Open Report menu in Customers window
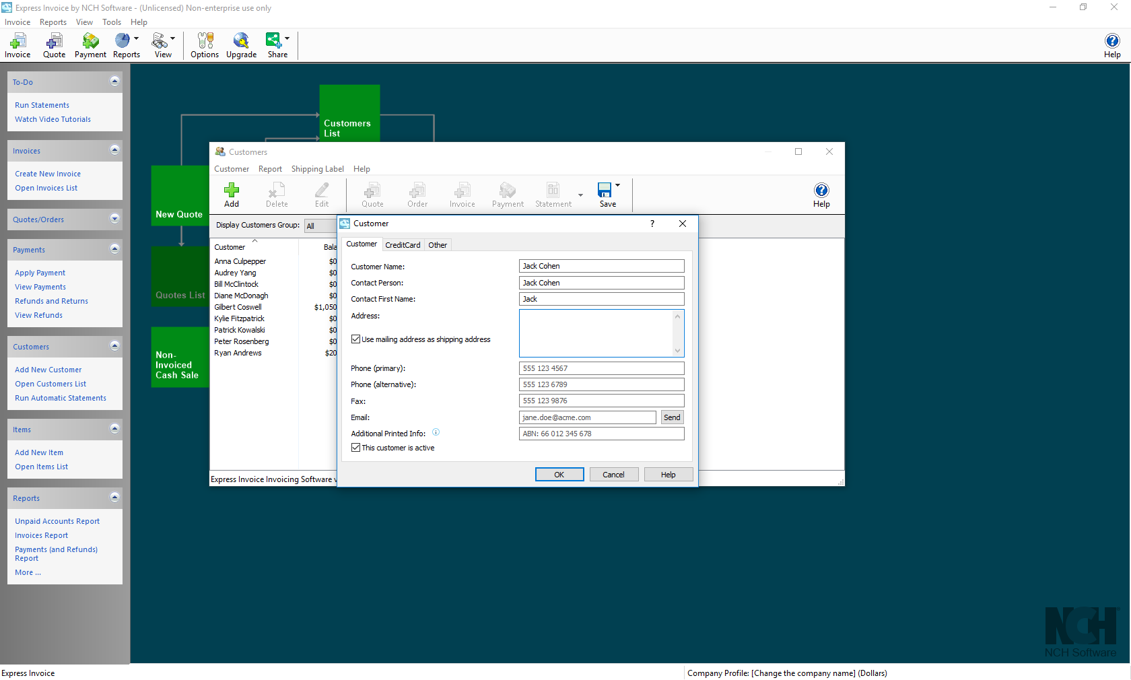The width and height of the screenshot is (1131, 680). click(x=270, y=169)
